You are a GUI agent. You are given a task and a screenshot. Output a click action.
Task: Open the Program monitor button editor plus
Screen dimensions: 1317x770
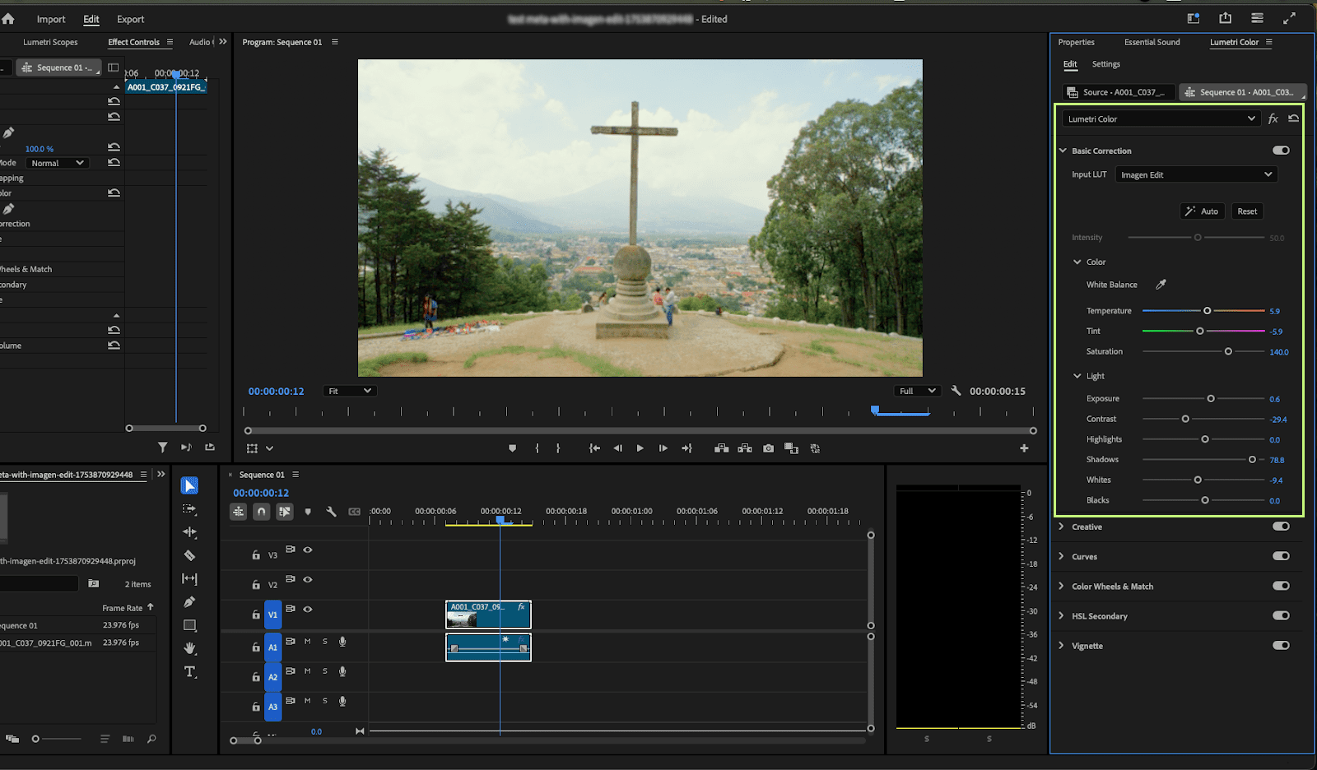(1024, 448)
